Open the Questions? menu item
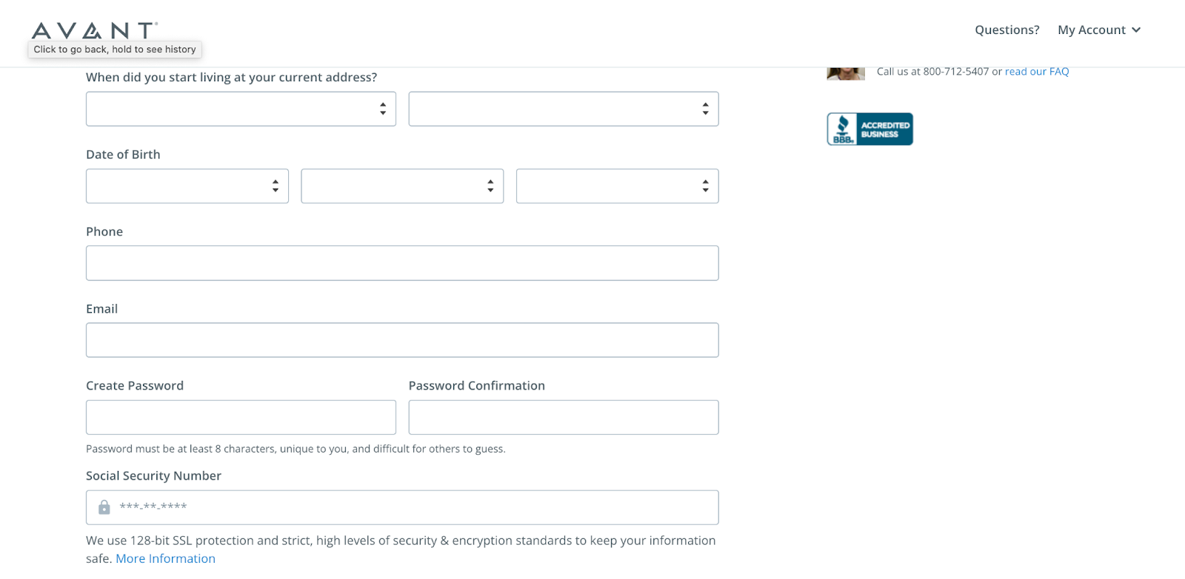Image resolution: width=1185 pixels, height=579 pixels. [1007, 30]
